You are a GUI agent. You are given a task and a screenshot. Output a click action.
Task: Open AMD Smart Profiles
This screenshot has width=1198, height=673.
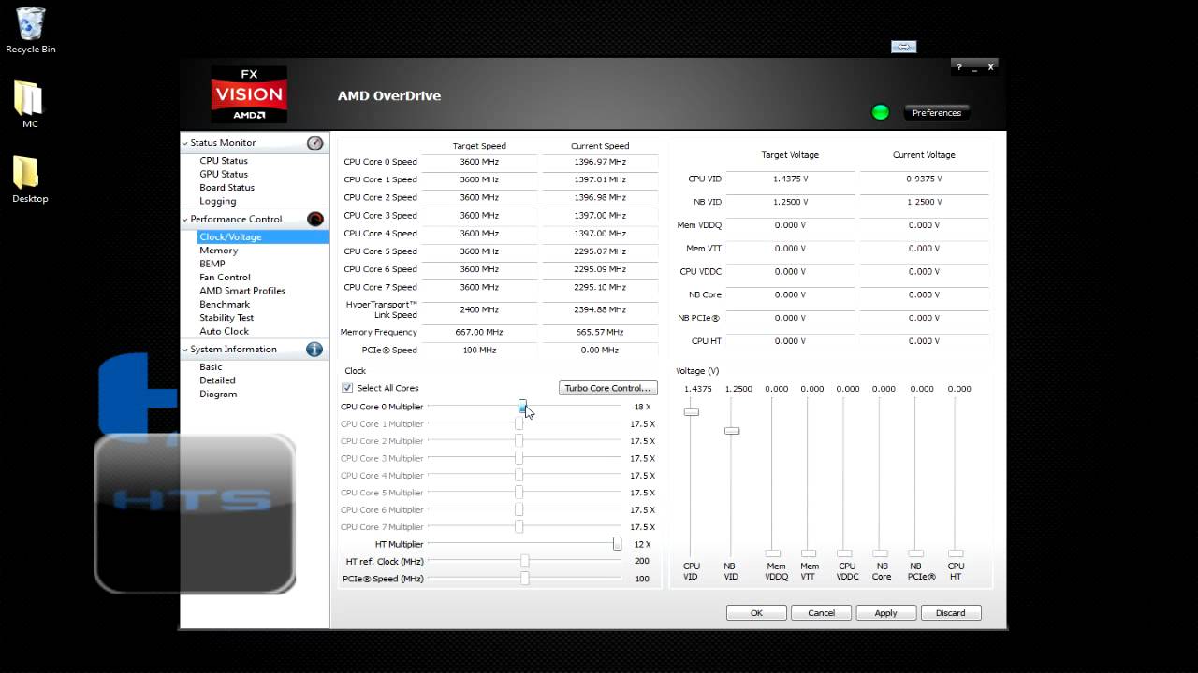click(x=242, y=291)
